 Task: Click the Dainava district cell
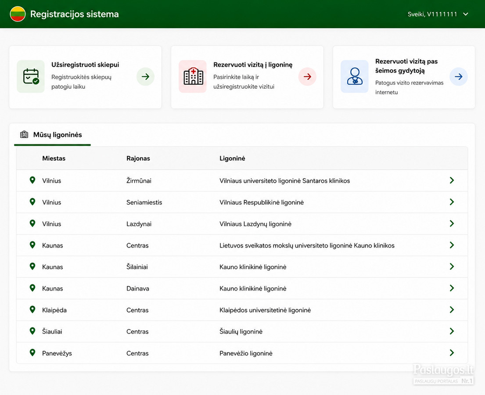138,289
